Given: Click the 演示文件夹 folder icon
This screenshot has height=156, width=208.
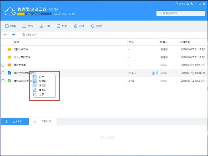Looking at the screenshot, I should point(9,65).
